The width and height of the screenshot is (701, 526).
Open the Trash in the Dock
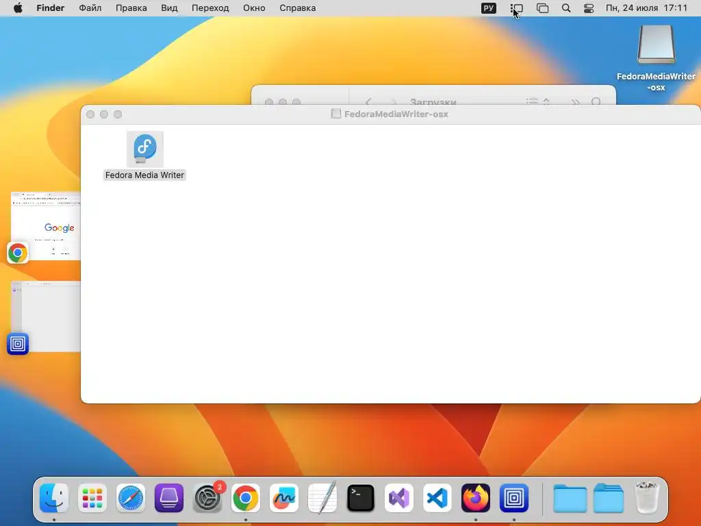point(647,498)
